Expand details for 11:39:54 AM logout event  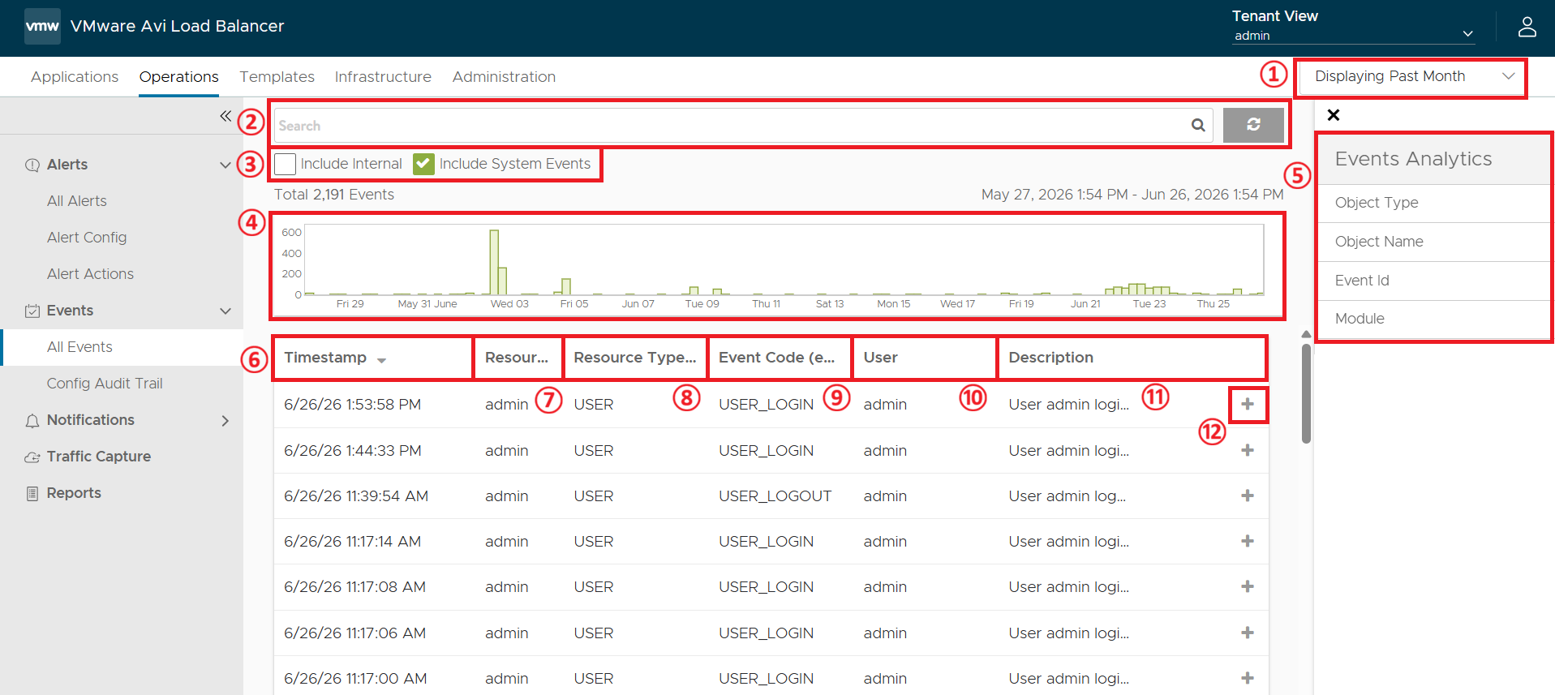pos(1248,496)
